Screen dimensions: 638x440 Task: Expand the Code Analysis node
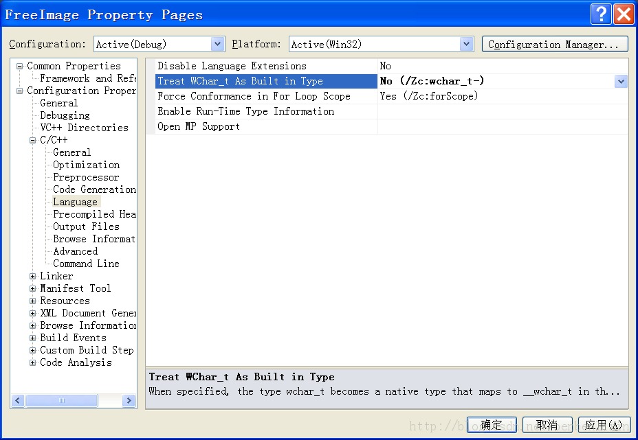pyautogui.click(x=32, y=363)
